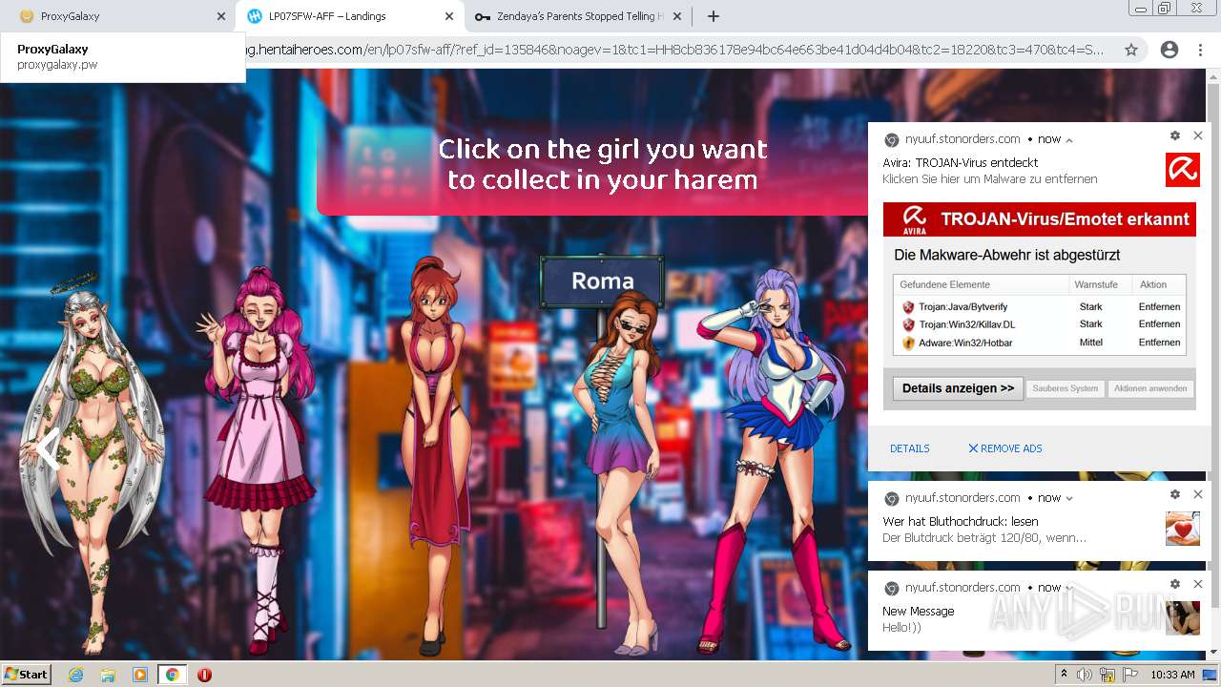
Task: Expand the New Message notification chevron
Action: (1069, 588)
